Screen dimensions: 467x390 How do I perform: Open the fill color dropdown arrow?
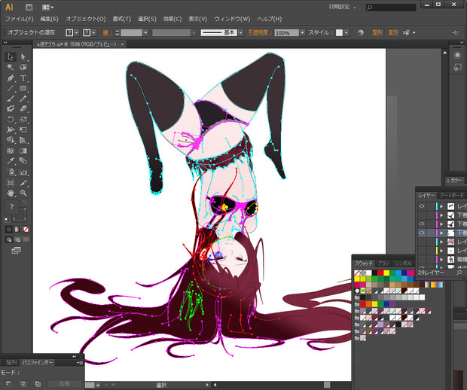click(x=77, y=32)
